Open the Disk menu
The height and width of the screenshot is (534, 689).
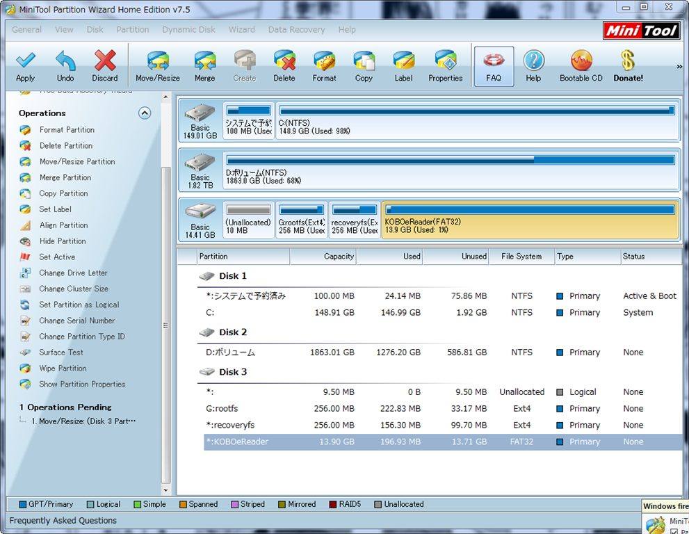[95, 29]
